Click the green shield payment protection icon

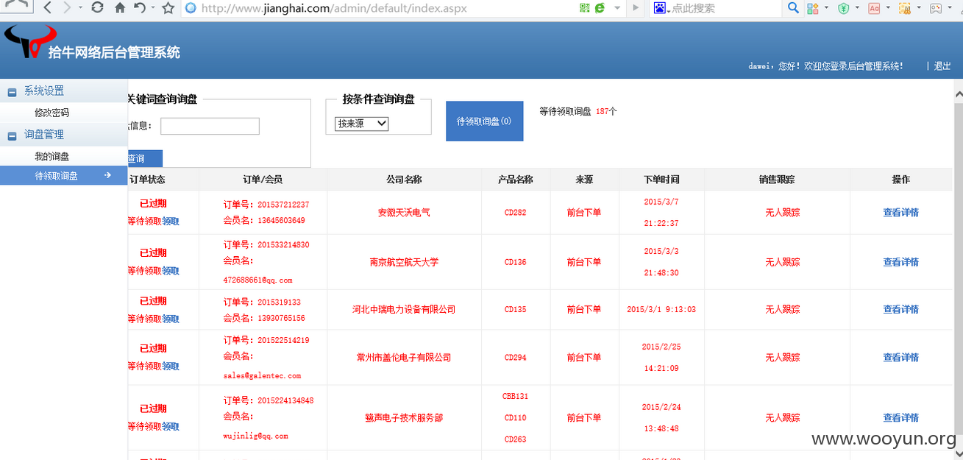(844, 8)
